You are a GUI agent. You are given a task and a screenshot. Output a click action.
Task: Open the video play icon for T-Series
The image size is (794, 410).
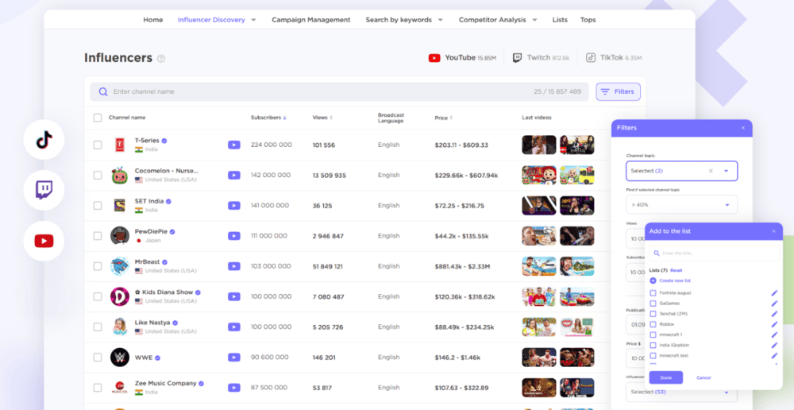point(234,145)
